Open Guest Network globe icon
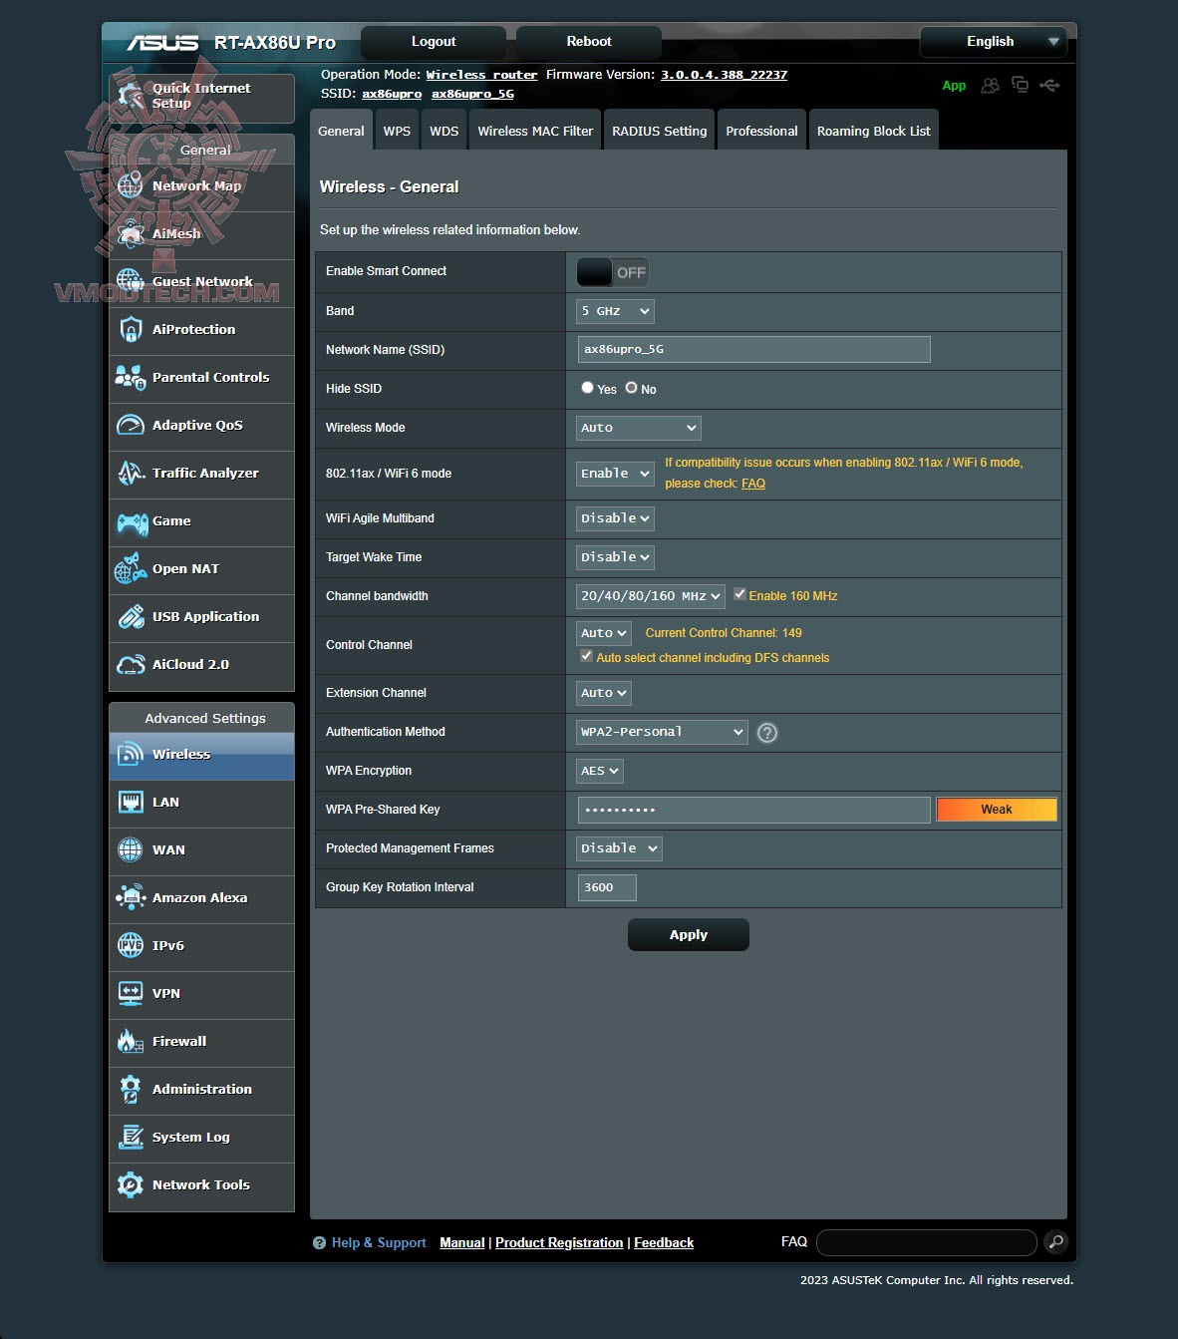Screen dimensions: 1178x1339 pos(131,282)
